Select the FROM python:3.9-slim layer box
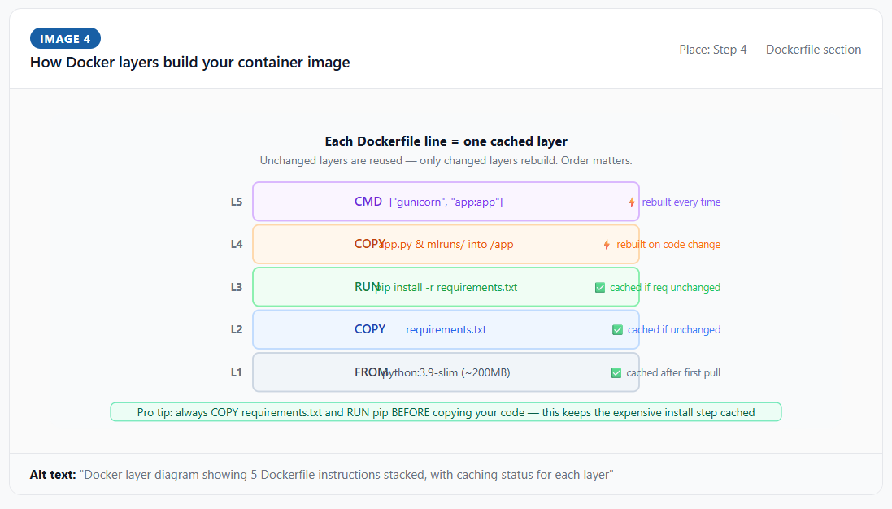The width and height of the screenshot is (892, 509). click(x=446, y=372)
